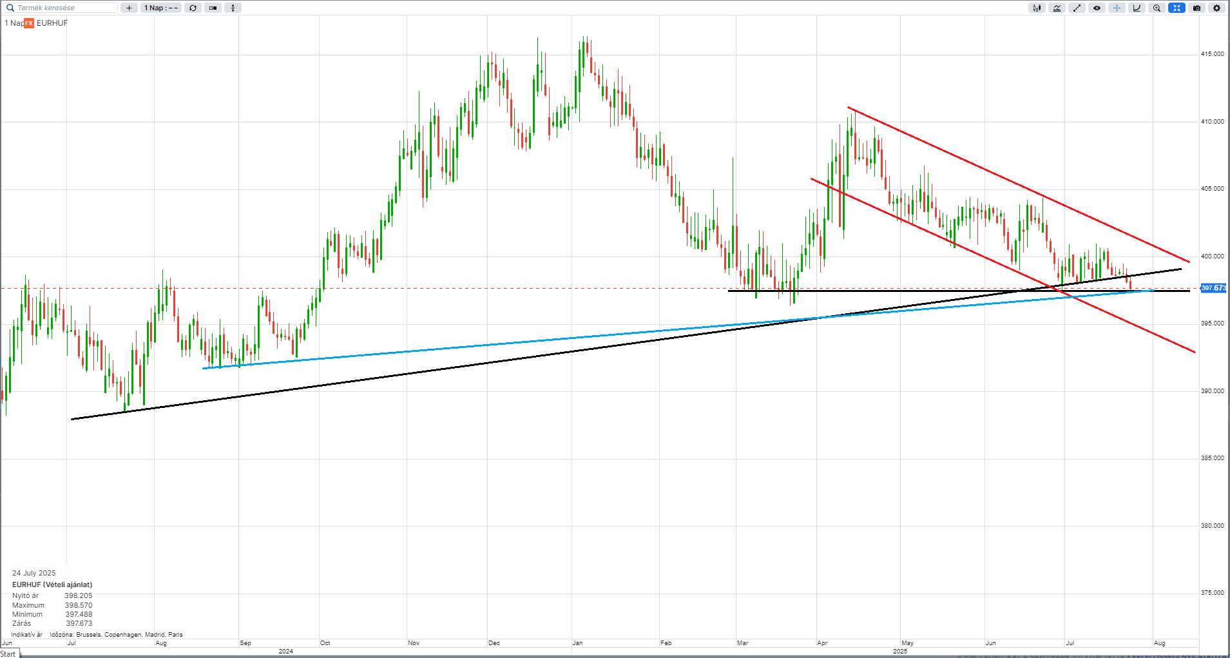Select the trend line drawing tool
This screenshot has width=1230, height=658.
pyautogui.click(x=1077, y=8)
